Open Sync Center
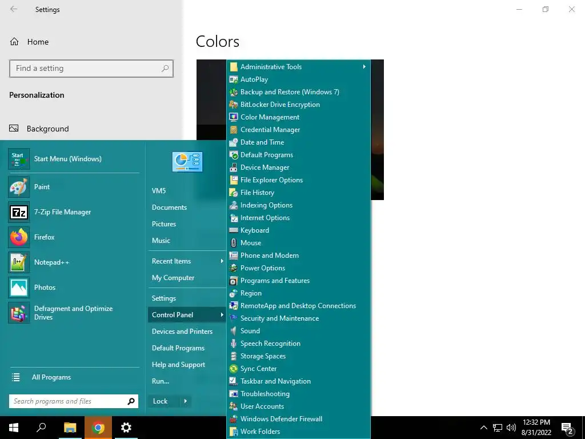The width and height of the screenshot is (585, 439). coord(298,369)
